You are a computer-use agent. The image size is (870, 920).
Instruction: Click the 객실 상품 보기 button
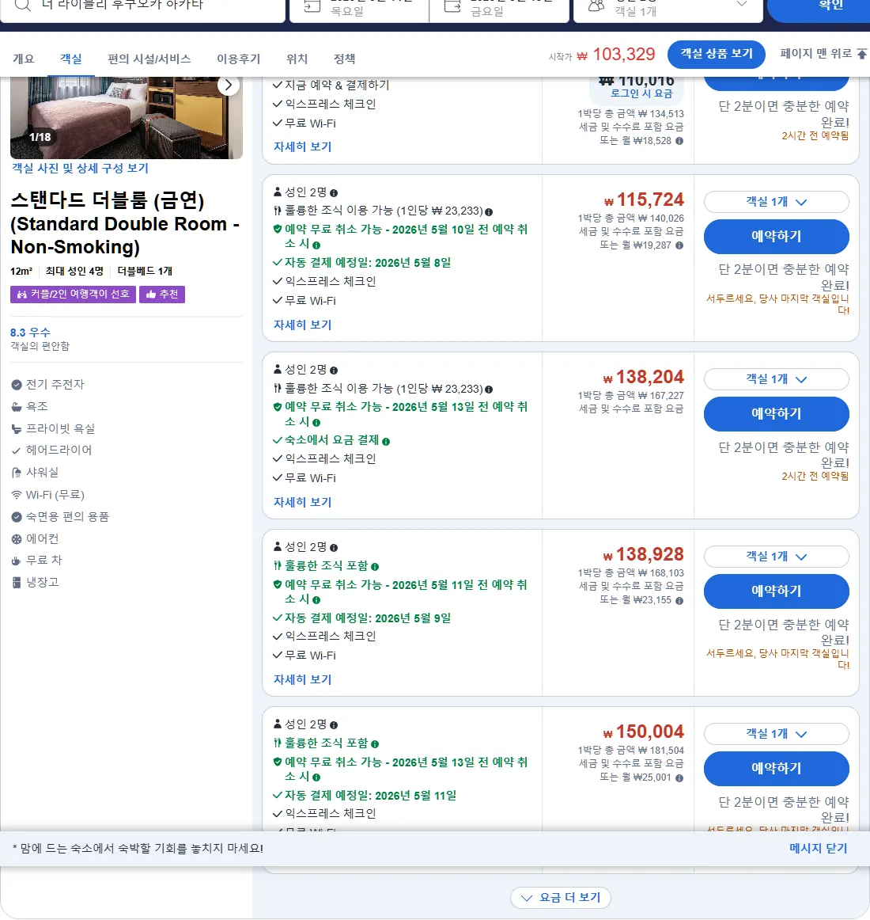coord(717,54)
